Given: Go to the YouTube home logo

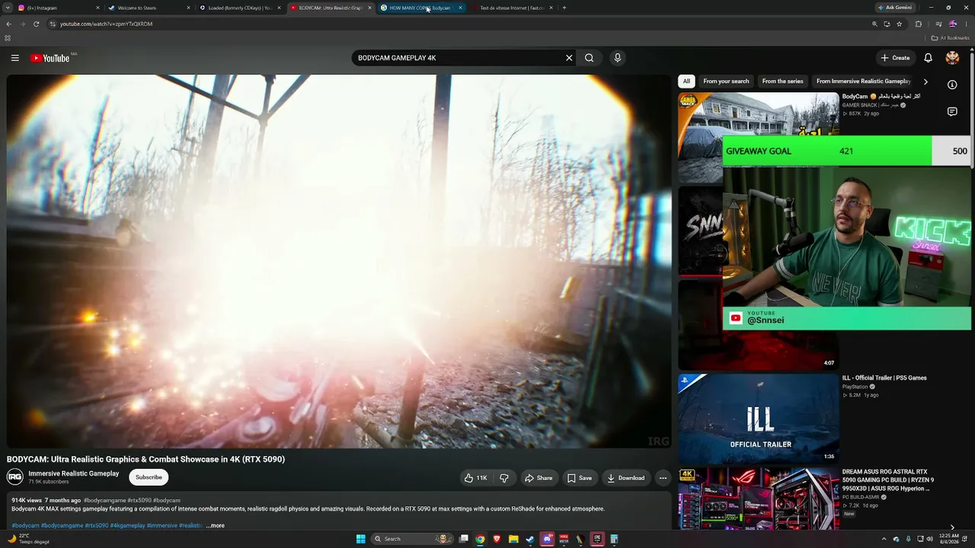Looking at the screenshot, I should pos(50,58).
